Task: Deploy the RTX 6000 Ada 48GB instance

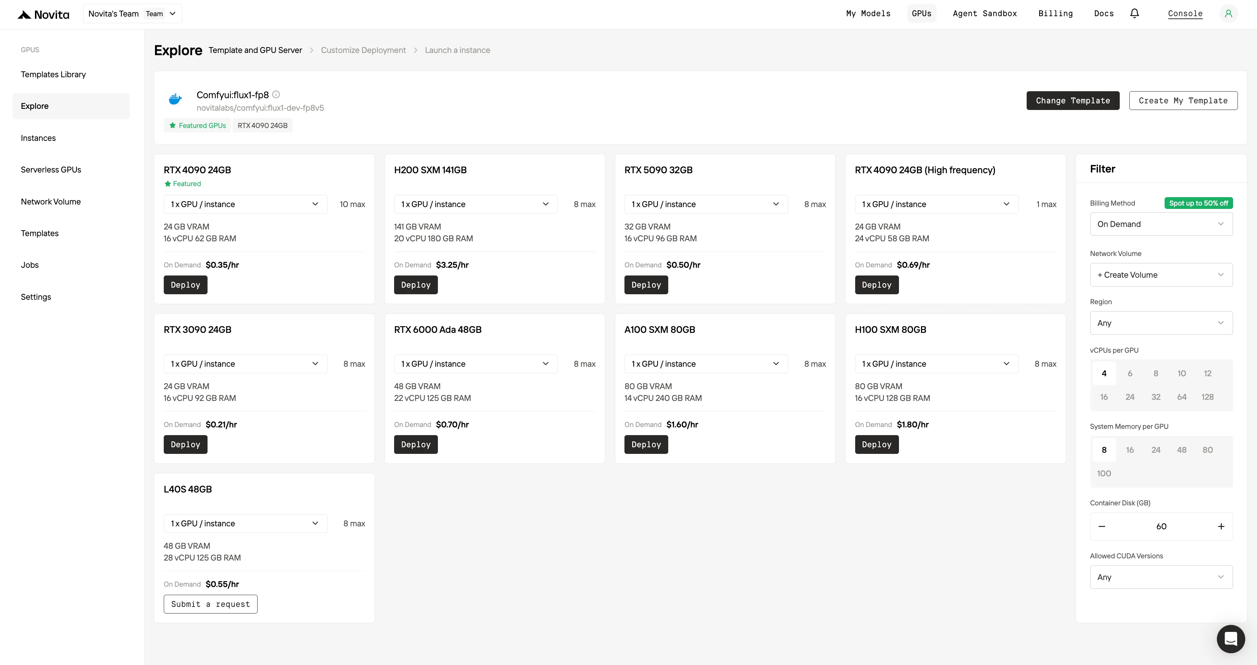Action: point(416,444)
